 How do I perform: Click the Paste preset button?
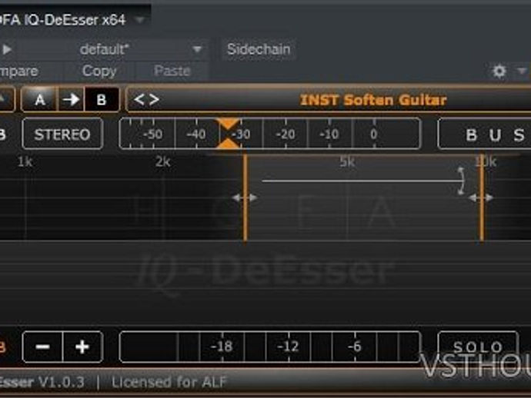[172, 71]
